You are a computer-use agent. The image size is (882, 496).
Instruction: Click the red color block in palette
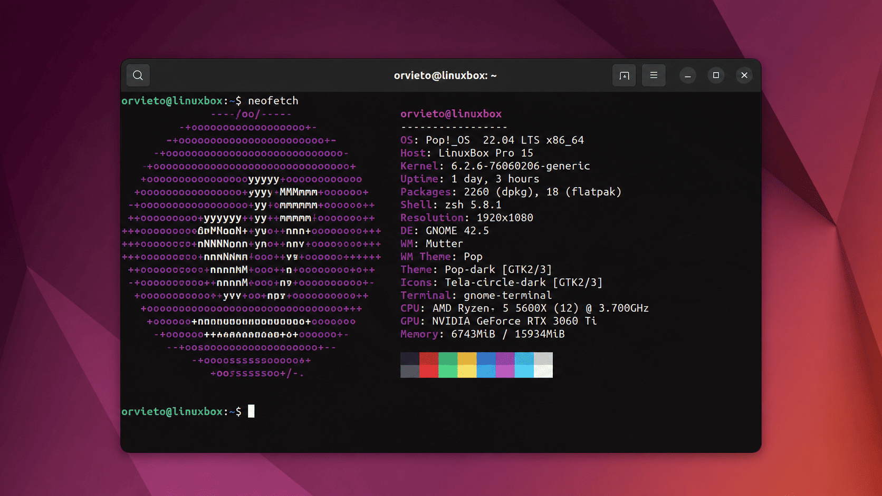[429, 365]
